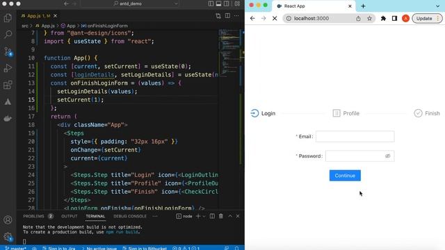Toggle password visibility eye icon

pos(388,156)
